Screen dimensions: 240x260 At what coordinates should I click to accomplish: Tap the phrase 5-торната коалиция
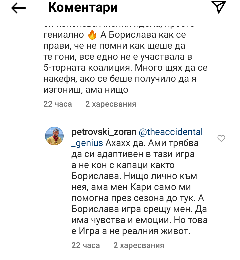[81, 68]
